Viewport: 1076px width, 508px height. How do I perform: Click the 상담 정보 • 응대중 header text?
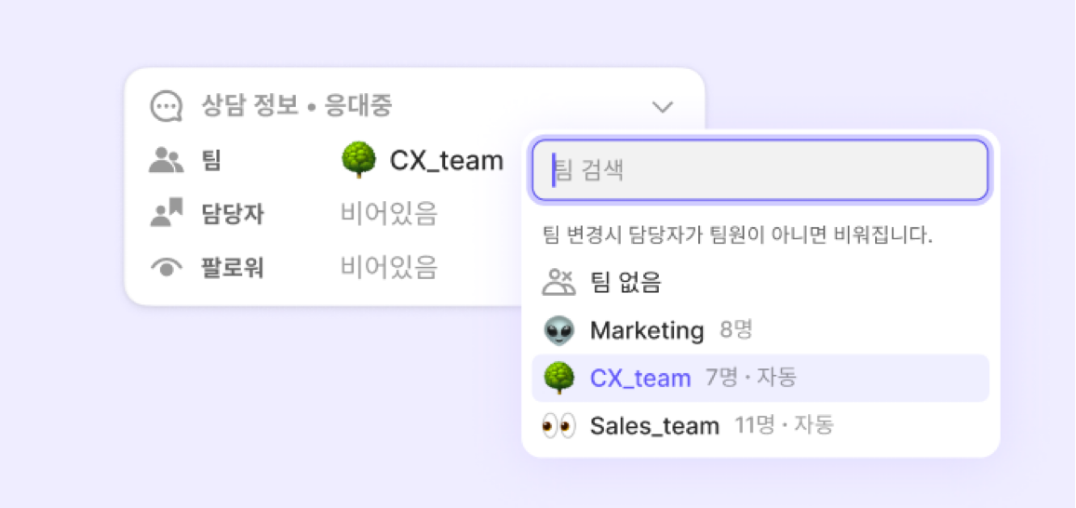tap(296, 106)
